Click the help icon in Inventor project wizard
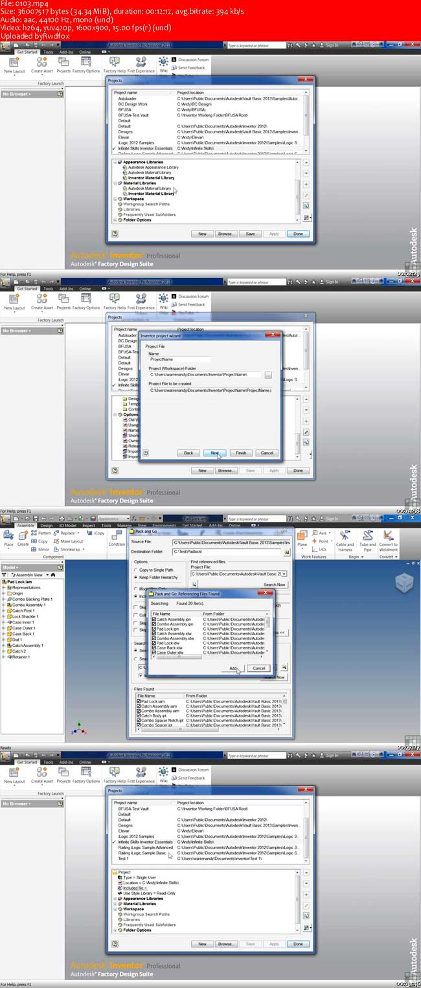 click(146, 453)
